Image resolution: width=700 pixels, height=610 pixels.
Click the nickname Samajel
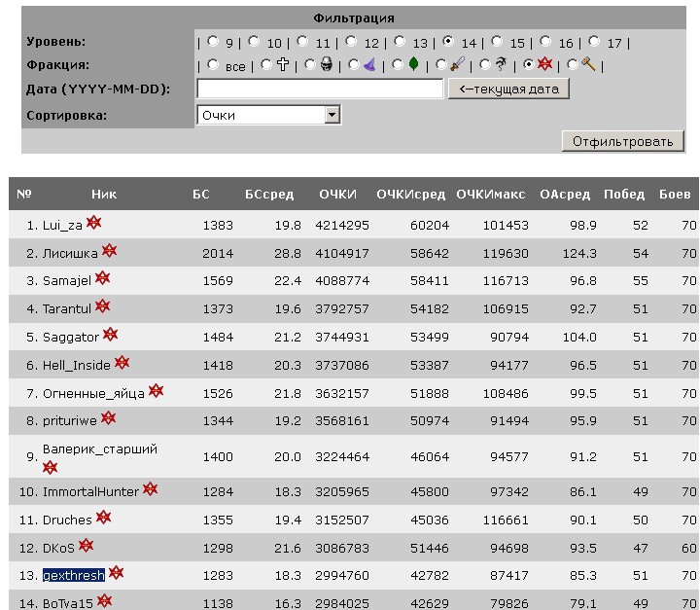67,280
